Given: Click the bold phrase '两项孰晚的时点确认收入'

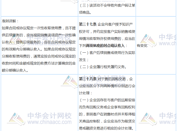Looking at the screenshot, I should pyautogui.click(x=105, y=46).
